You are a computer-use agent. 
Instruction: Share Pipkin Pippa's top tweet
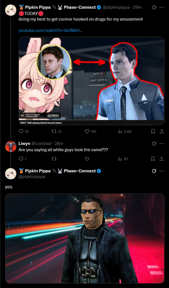(x=162, y=131)
